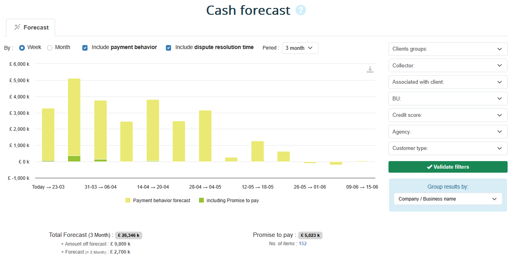
Task: Switch to the Forecast tab
Action: pyautogui.click(x=31, y=28)
